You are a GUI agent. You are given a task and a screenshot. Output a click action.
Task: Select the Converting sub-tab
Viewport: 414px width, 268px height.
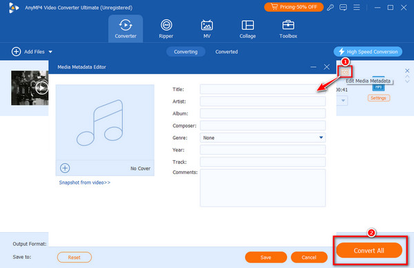(186, 52)
